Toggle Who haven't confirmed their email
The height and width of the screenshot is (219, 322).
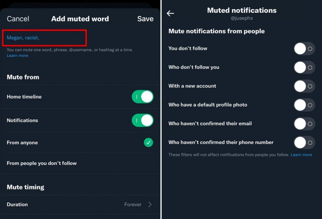304,124
